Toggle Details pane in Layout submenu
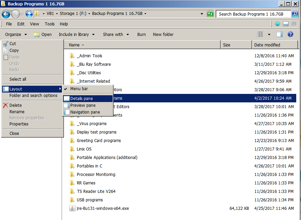Image resolution: width=301 pixels, height=220 pixels. tap(81, 99)
